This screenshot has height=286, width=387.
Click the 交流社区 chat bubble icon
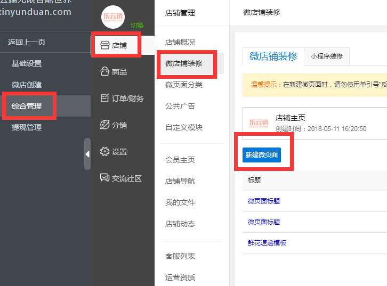click(x=104, y=178)
